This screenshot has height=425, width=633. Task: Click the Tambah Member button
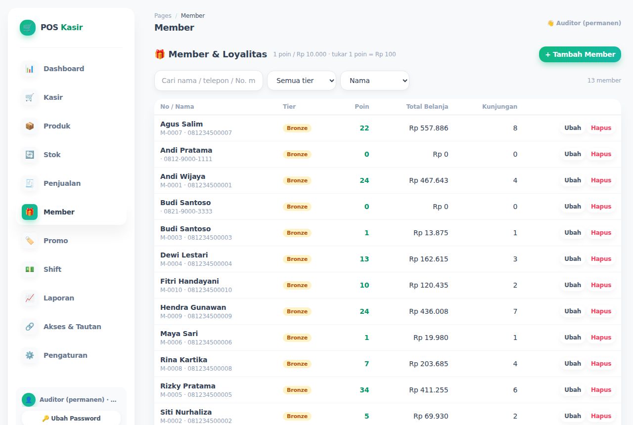coord(580,54)
